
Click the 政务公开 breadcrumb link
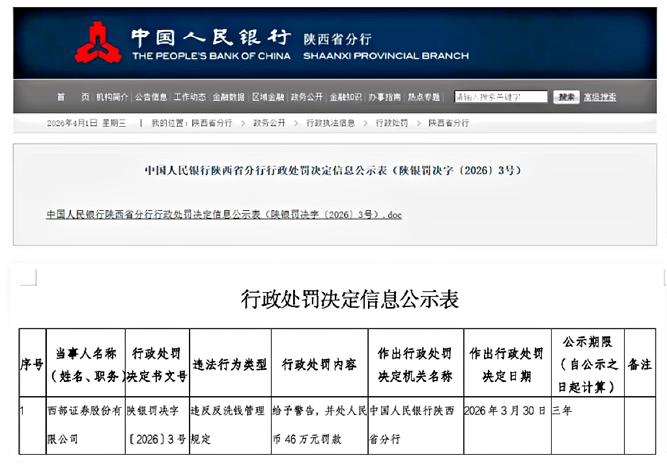tap(269, 123)
